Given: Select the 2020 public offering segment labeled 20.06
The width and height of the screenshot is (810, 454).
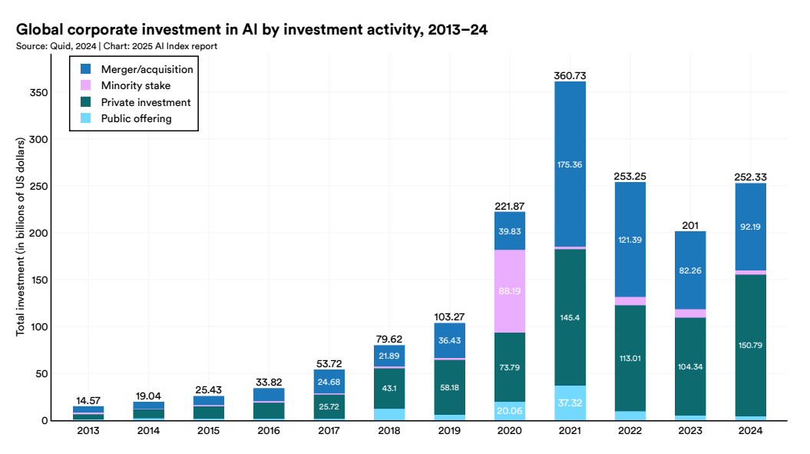Looking at the screenshot, I should tap(509, 411).
